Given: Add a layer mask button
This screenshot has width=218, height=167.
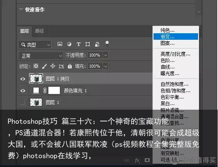Looking at the screenshot, I should 147,160.
